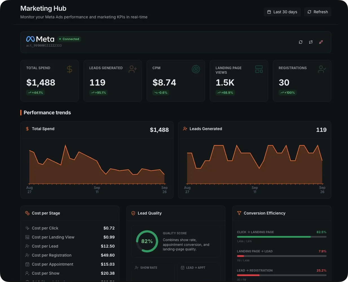Click the Quality Score description text

(186, 244)
